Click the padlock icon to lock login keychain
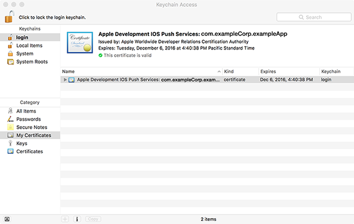 (9, 17)
